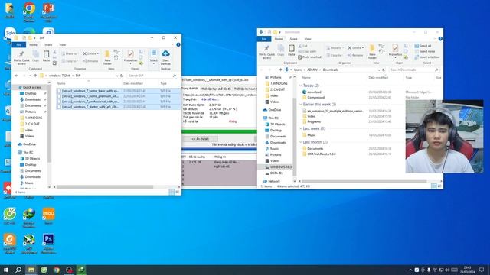The width and height of the screenshot is (490, 275).
Task: Click the taskbar search magnifier
Action: (x=18, y=270)
